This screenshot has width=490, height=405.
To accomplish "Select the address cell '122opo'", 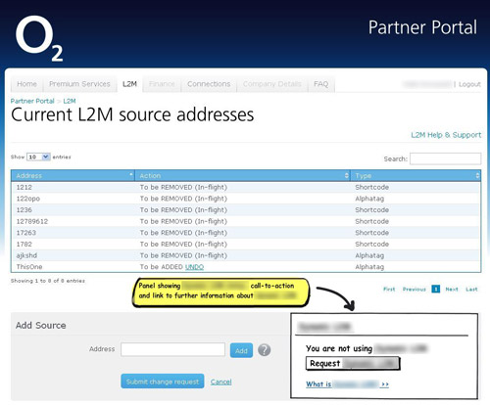I will point(28,199).
